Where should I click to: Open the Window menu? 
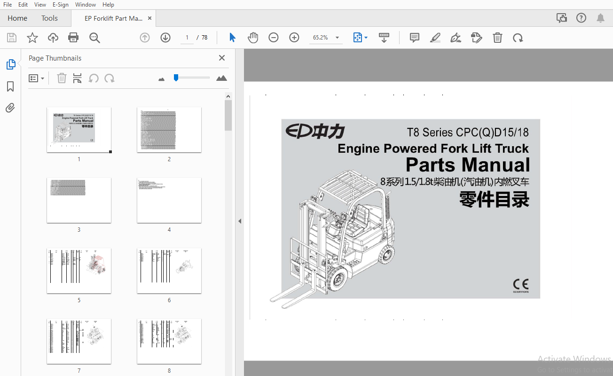pos(86,4)
